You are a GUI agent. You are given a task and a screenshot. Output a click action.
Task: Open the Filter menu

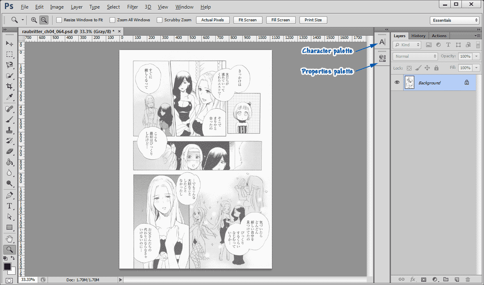[132, 7]
